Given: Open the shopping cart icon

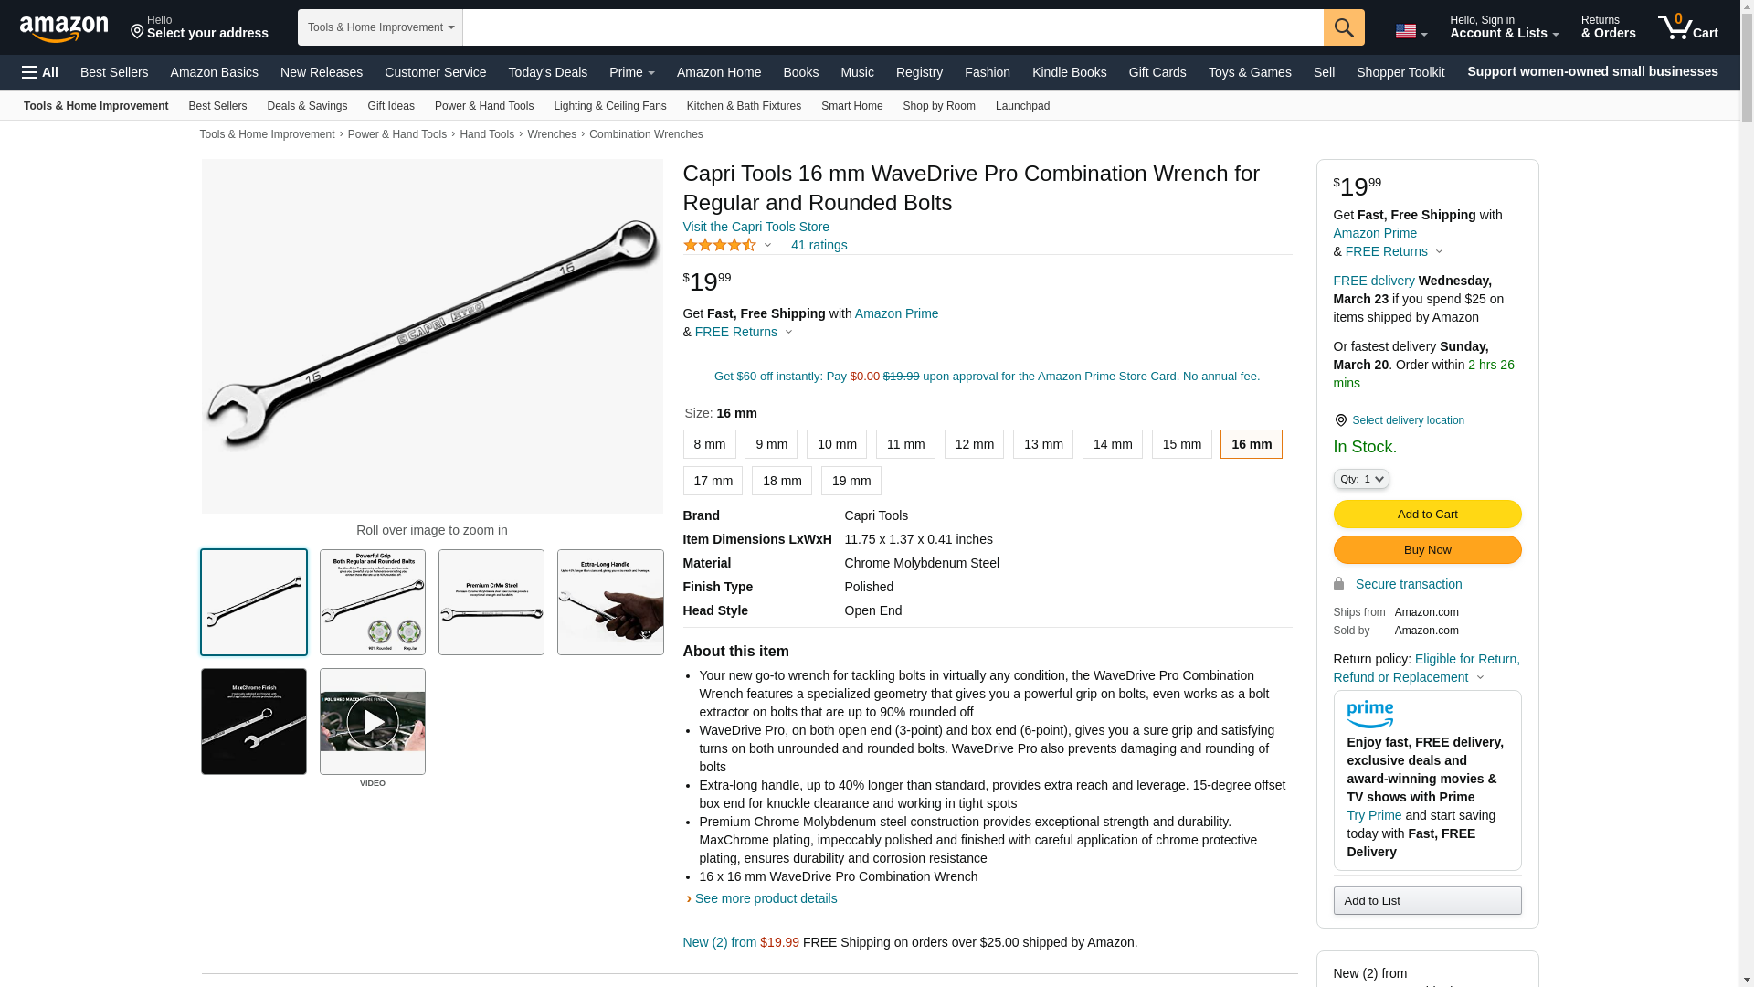Looking at the screenshot, I should pyautogui.click(x=1688, y=27).
